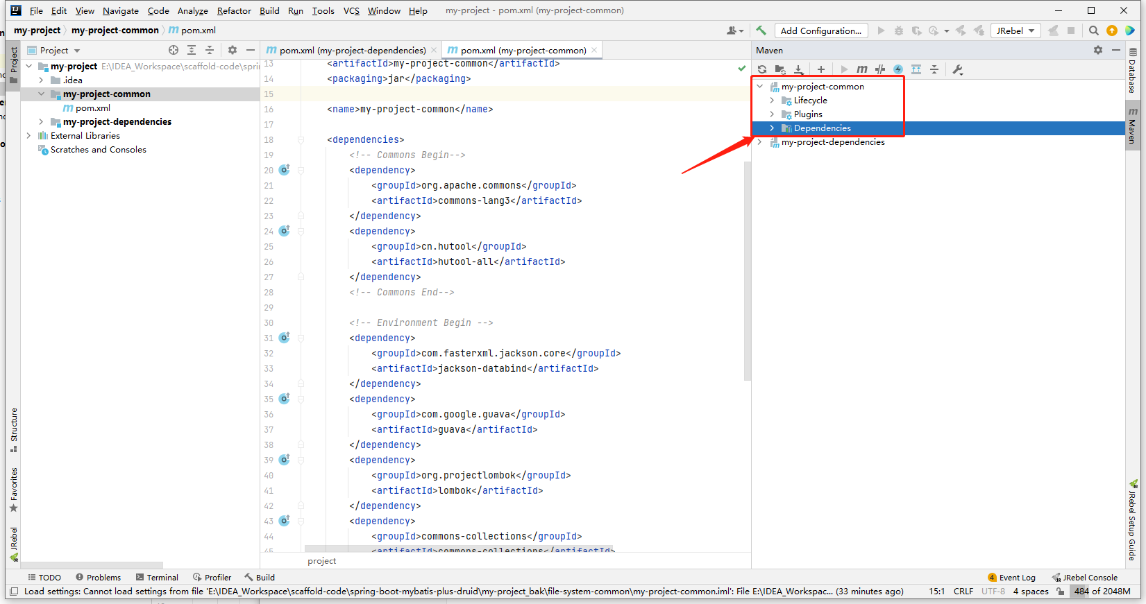Screen dimensions: 1146x604
Task: Click gutter bean icon beside the guava dependency
Action: [285, 399]
